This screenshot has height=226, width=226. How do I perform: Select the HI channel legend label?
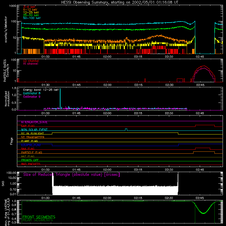click(31, 64)
